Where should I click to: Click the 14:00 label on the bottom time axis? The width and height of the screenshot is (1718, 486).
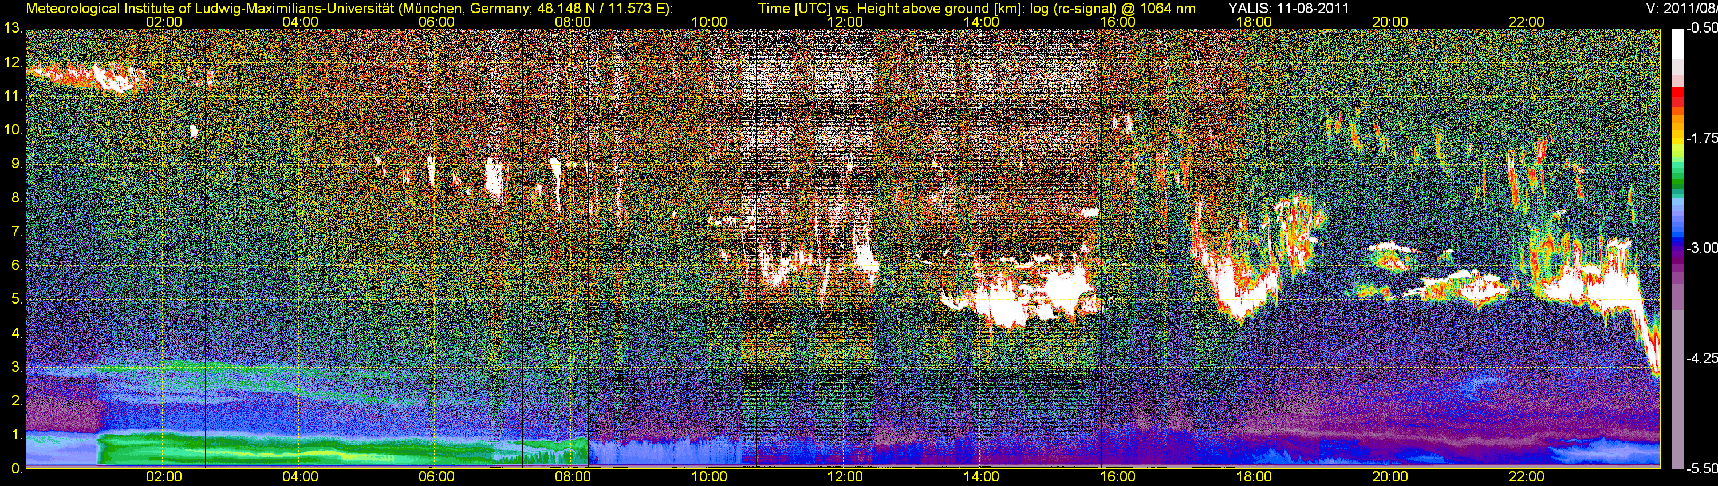pos(981,477)
